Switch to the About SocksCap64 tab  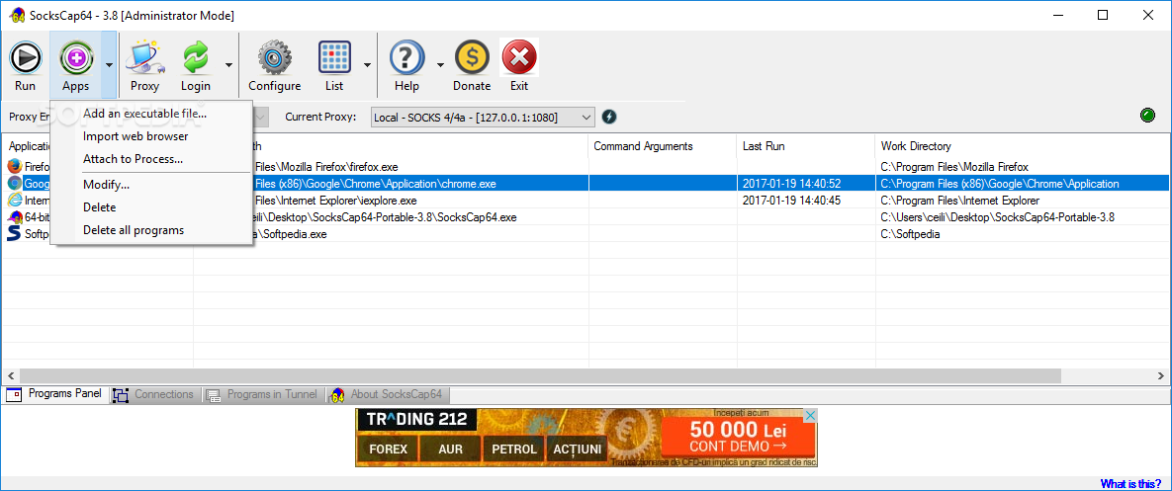(387, 395)
